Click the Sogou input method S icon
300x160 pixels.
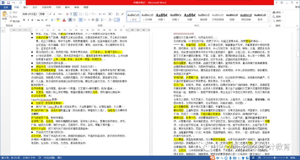click(212, 158)
